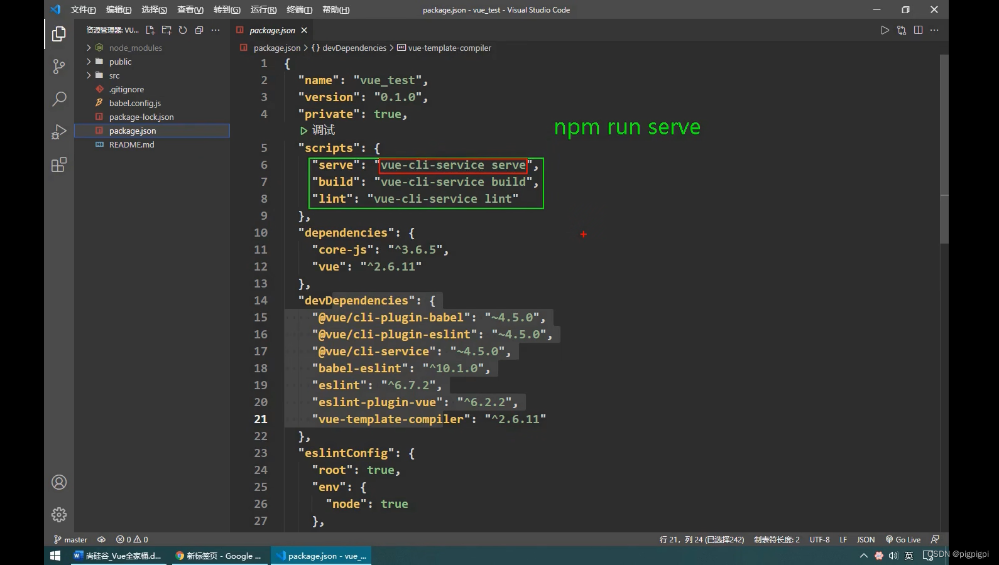Image resolution: width=999 pixels, height=565 pixels.
Task: Expand the node_modules folder
Action: (x=152, y=48)
